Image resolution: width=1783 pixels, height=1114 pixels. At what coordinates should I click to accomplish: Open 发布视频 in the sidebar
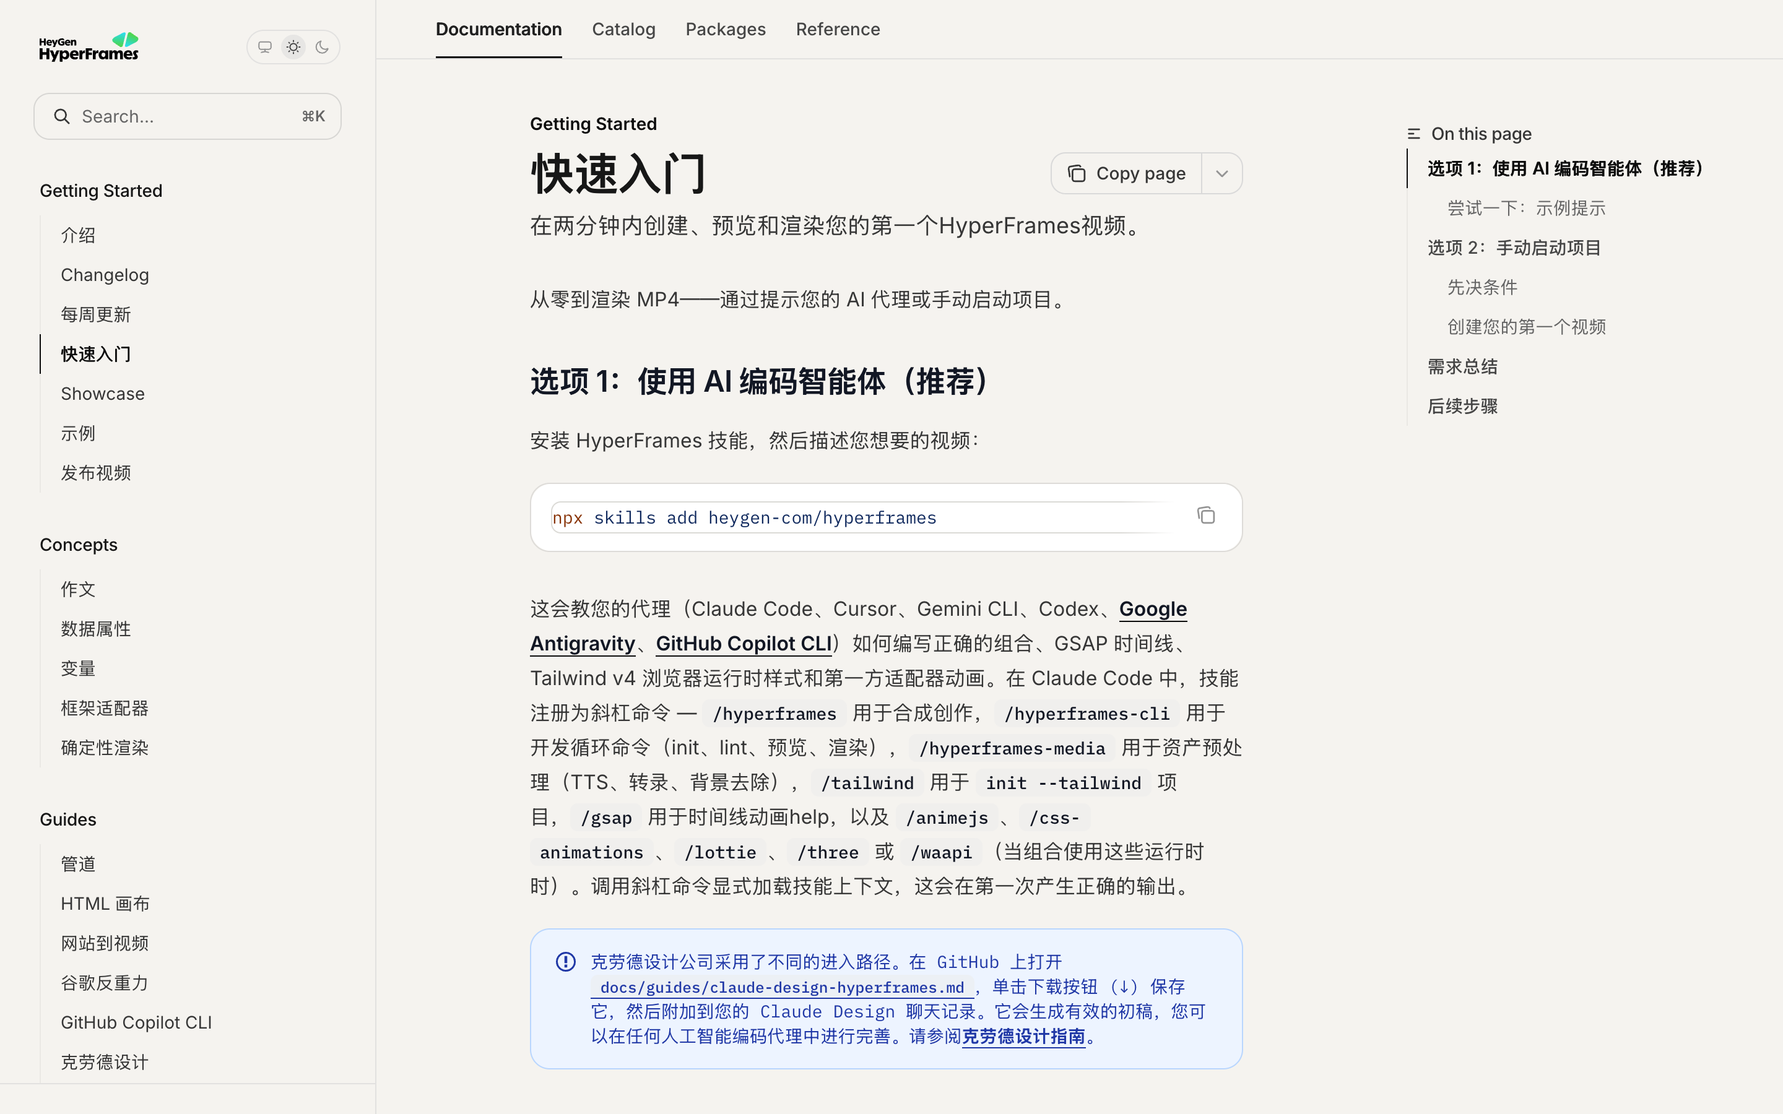click(x=96, y=473)
